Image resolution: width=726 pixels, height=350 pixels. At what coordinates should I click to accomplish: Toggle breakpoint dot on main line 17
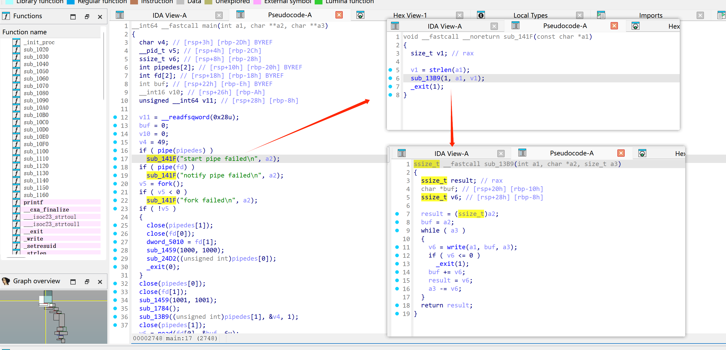point(115,159)
